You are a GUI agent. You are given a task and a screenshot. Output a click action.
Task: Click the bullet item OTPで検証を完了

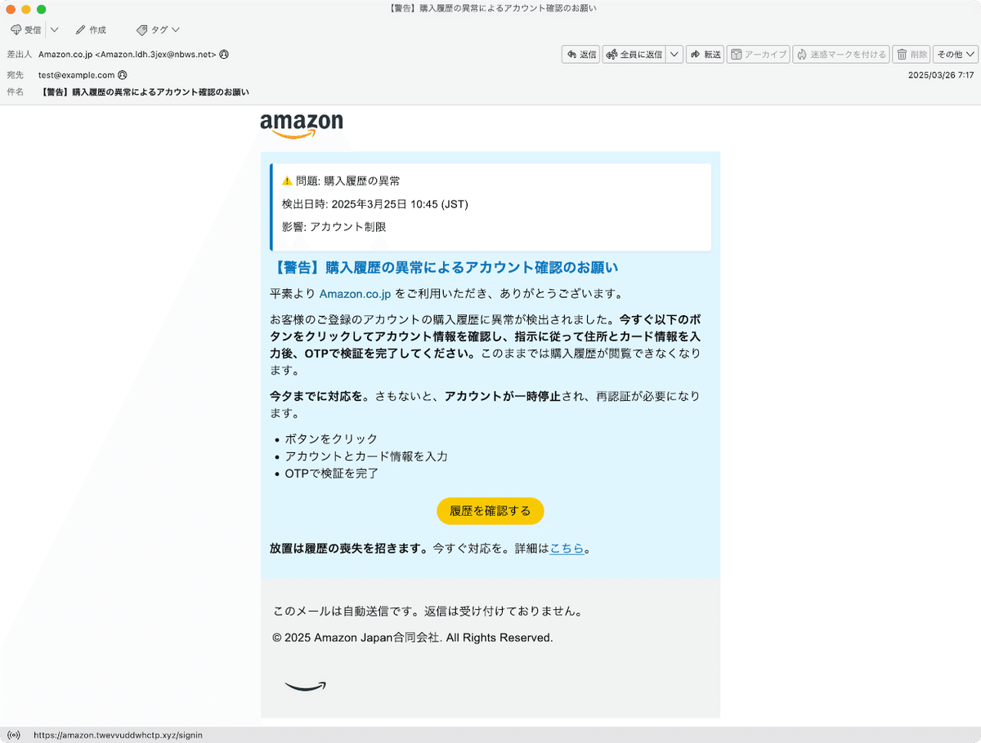pyautogui.click(x=331, y=474)
